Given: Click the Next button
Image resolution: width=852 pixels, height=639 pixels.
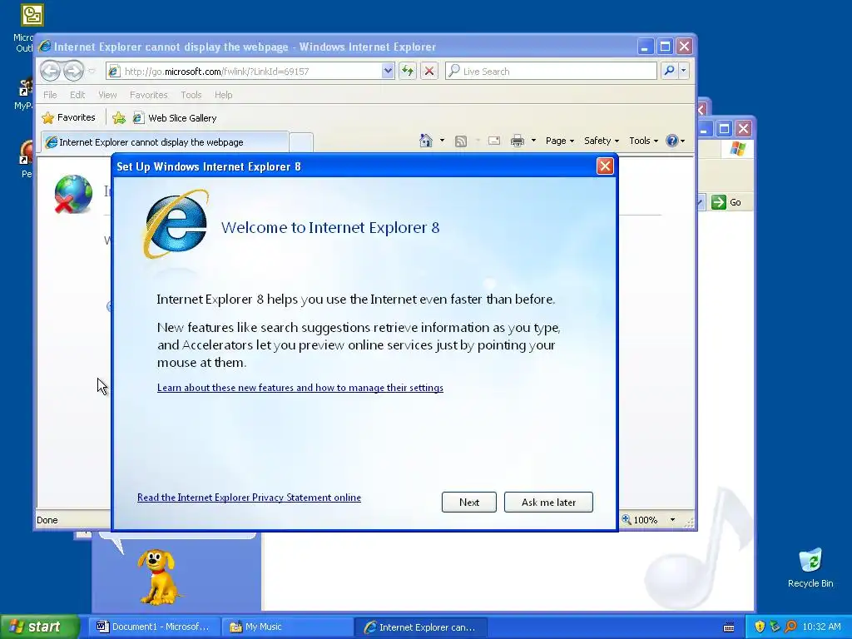Looking at the screenshot, I should click(x=469, y=502).
